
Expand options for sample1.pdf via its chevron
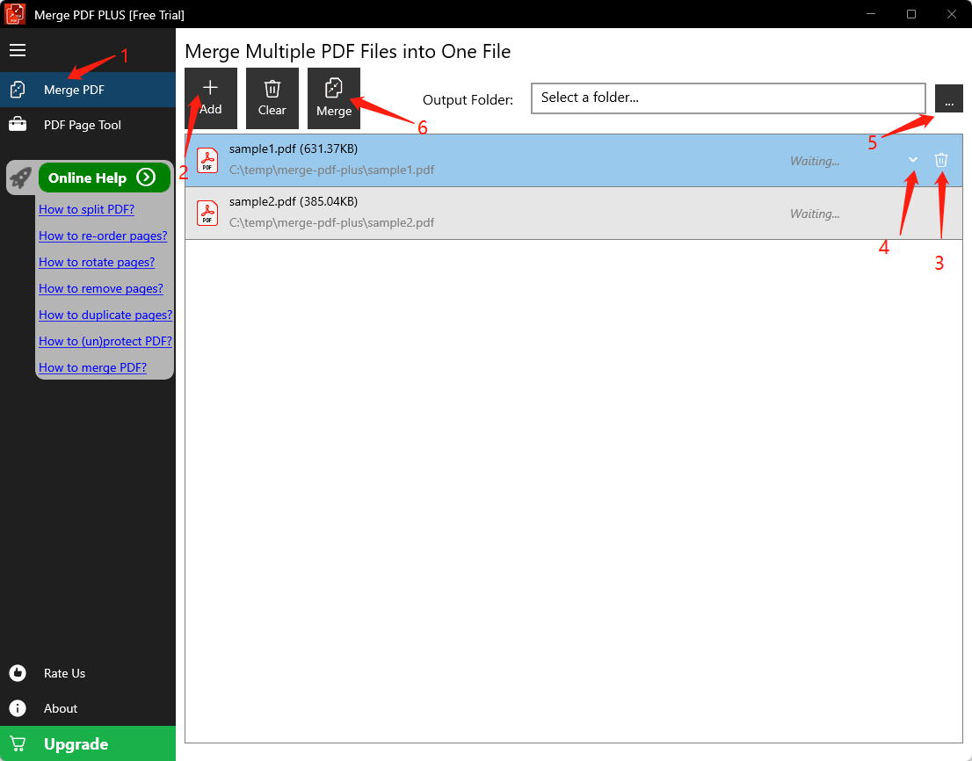(912, 160)
